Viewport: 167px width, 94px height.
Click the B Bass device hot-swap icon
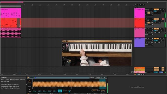pos(102,78)
